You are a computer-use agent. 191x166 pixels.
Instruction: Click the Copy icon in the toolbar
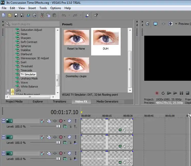(48, 15)
